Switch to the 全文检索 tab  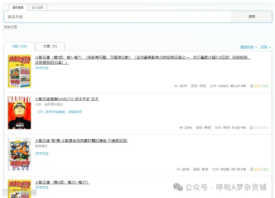(x=38, y=8)
